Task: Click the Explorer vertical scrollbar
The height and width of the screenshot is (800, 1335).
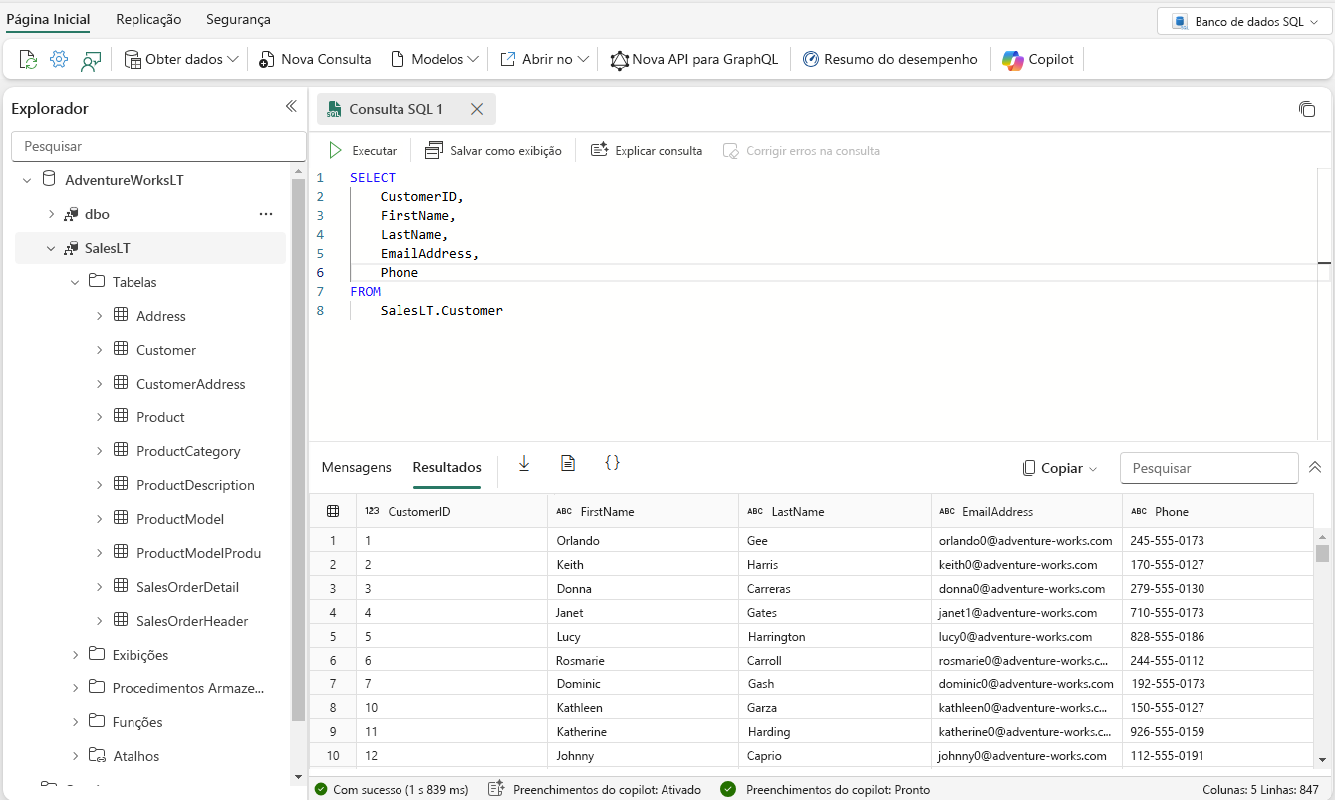Action: click(x=298, y=448)
